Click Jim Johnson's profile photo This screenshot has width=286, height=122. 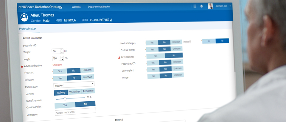[x=210, y=6]
